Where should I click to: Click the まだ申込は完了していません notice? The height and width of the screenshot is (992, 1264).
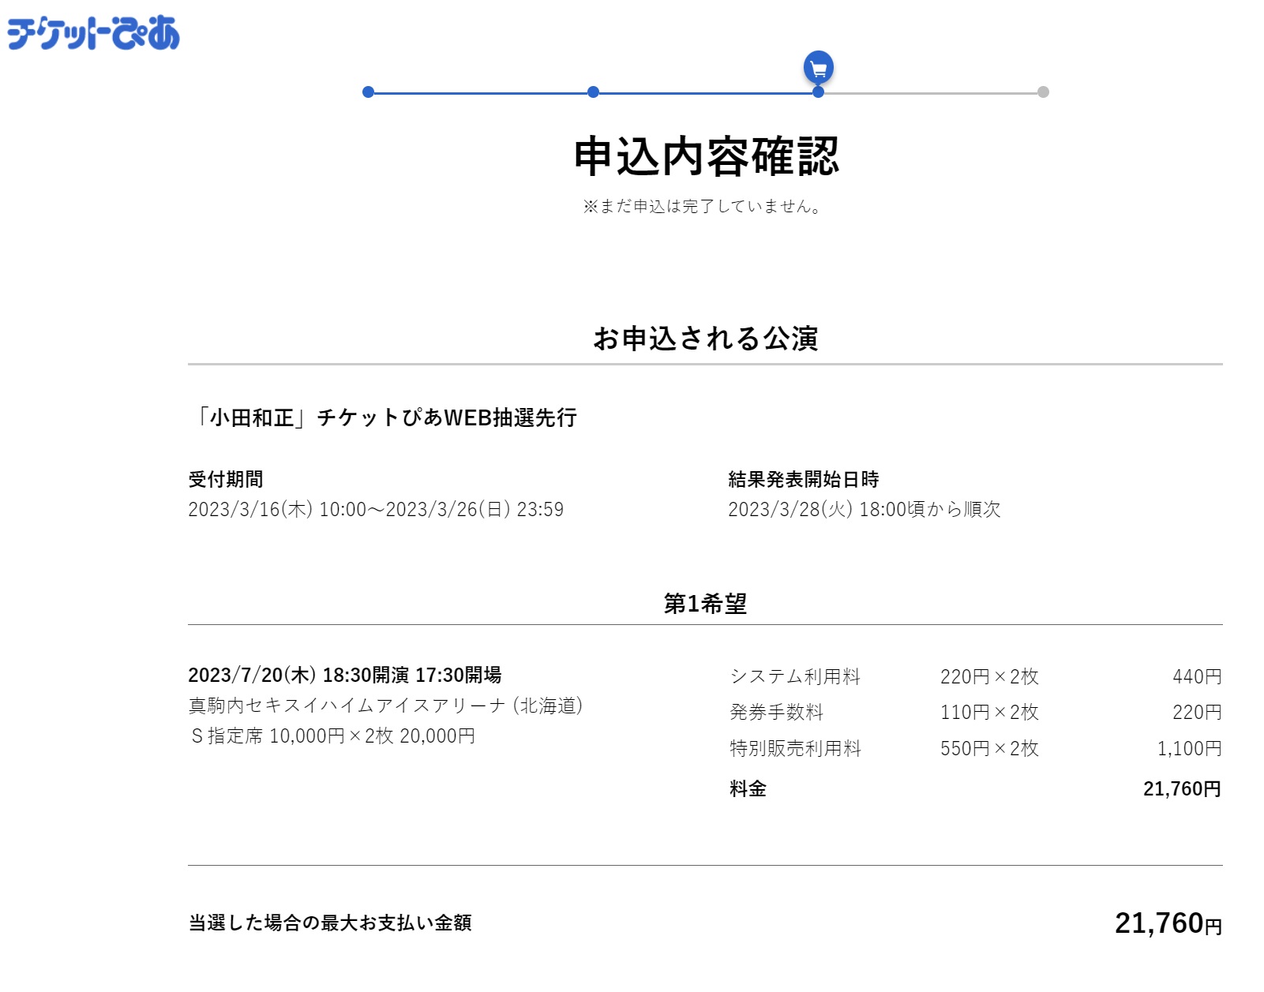704,207
